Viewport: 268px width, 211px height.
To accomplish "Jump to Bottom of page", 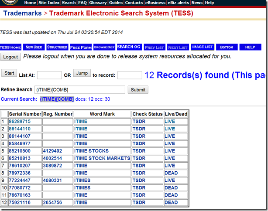I will pyautogui.click(x=227, y=47).
